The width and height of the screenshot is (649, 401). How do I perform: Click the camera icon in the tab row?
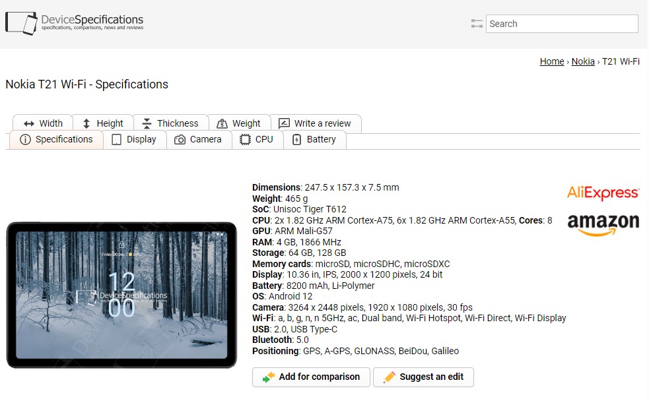click(180, 140)
